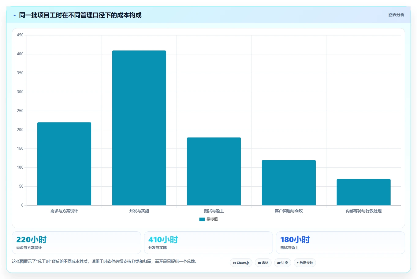
Task: Click the y-axis value 400
Action: pos(20,54)
